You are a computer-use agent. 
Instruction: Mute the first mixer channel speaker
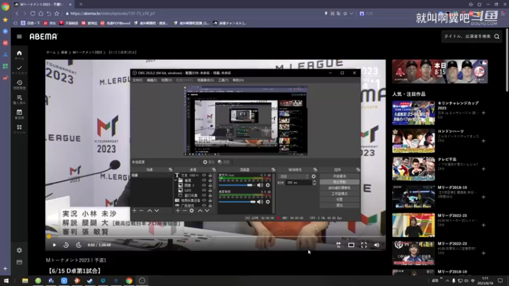click(260, 185)
